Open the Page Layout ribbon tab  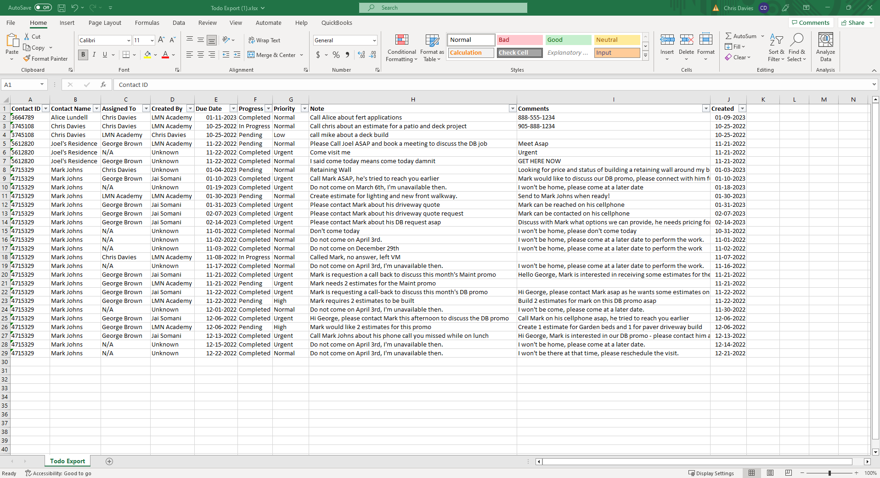coord(105,23)
